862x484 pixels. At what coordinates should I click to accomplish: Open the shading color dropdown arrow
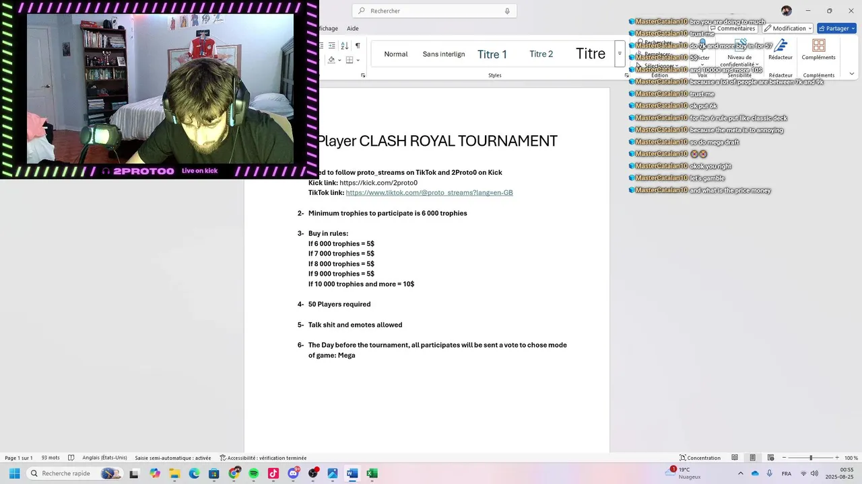pyautogui.click(x=339, y=60)
